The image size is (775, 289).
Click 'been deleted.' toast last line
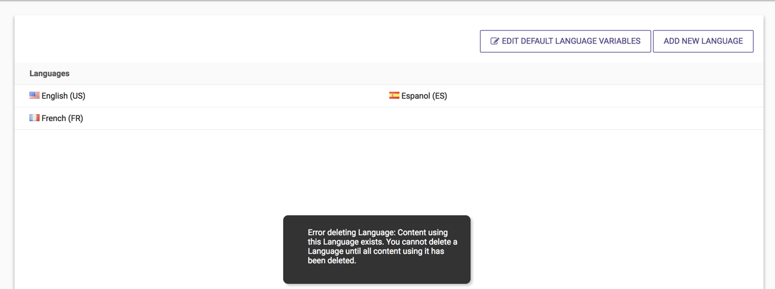(332, 261)
